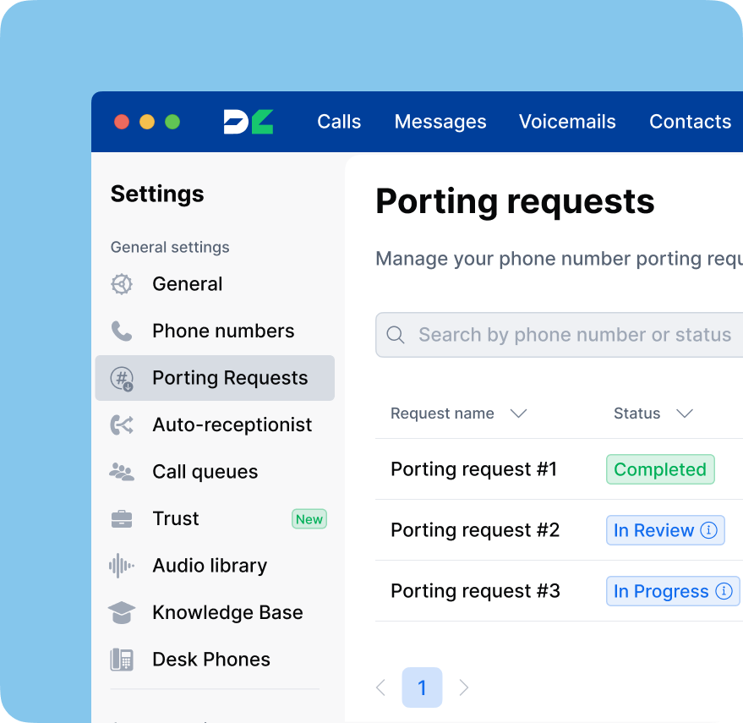Open the Messages section

[440, 122]
